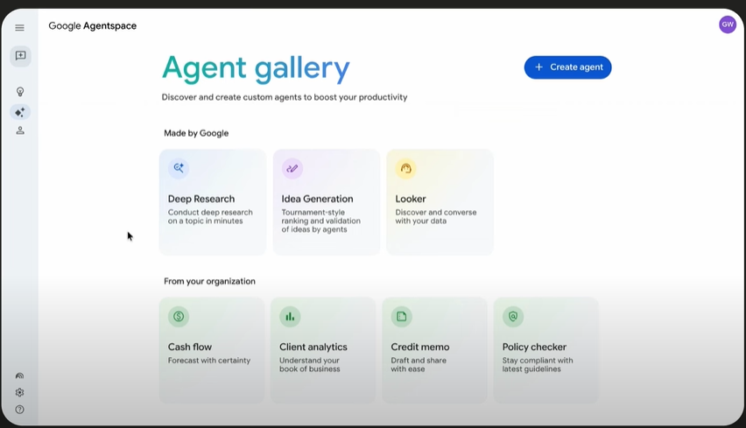Open the Credit memo agent card
The width and height of the screenshot is (746, 428).
435,350
